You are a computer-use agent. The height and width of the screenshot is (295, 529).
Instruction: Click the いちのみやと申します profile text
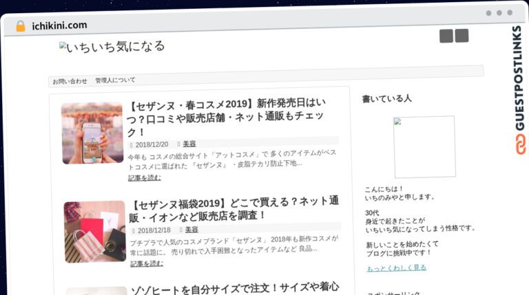pos(400,197)
